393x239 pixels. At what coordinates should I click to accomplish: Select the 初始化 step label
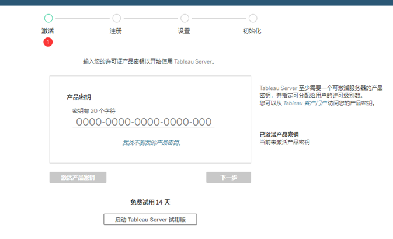(x=252, y=31)
